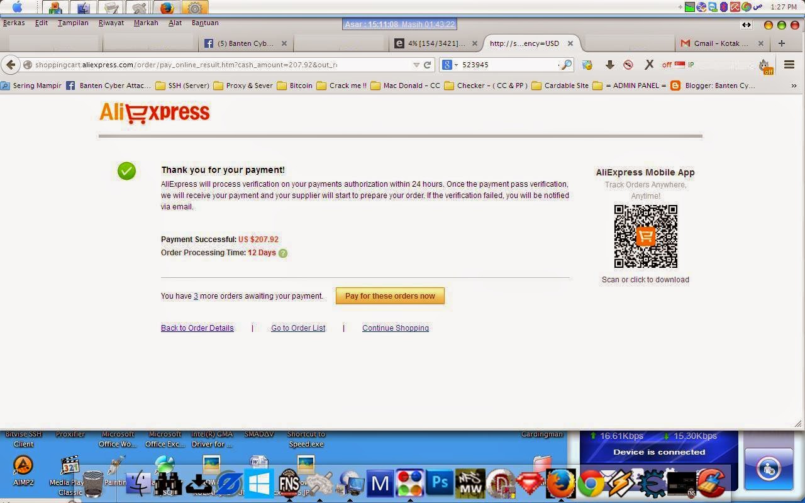Open the Windows logo icon in dock
The width and height of the screenshot is (805, 503).
[x=258, y=484]
